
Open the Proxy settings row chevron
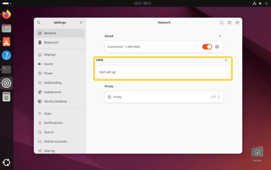(219, 97)
